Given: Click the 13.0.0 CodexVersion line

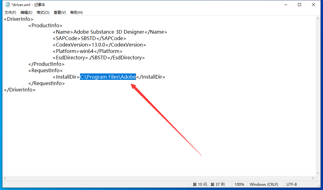Looking at the screenshot, I should coord(99,45).
